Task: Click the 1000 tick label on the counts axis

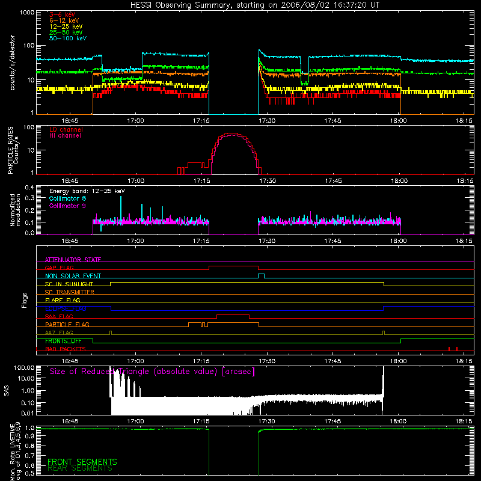Action: click(x=26, y=13)
